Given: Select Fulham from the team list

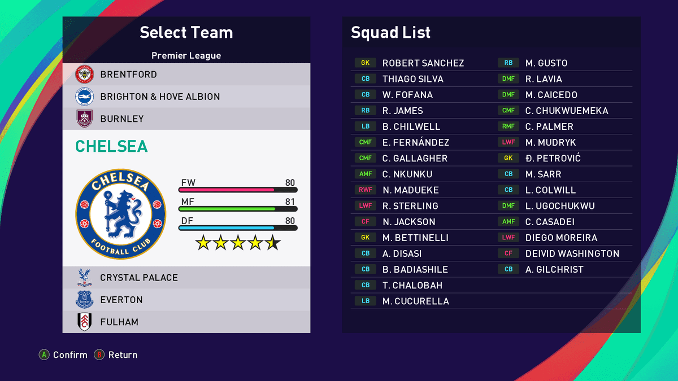Looking at the screenshot, I should [119, 322].
